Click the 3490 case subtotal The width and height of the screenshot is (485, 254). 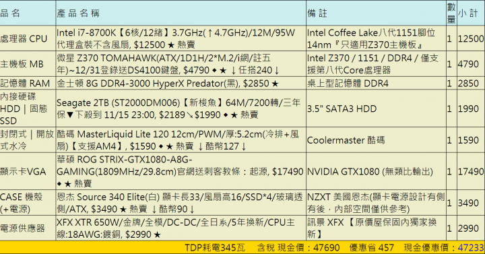468,203
